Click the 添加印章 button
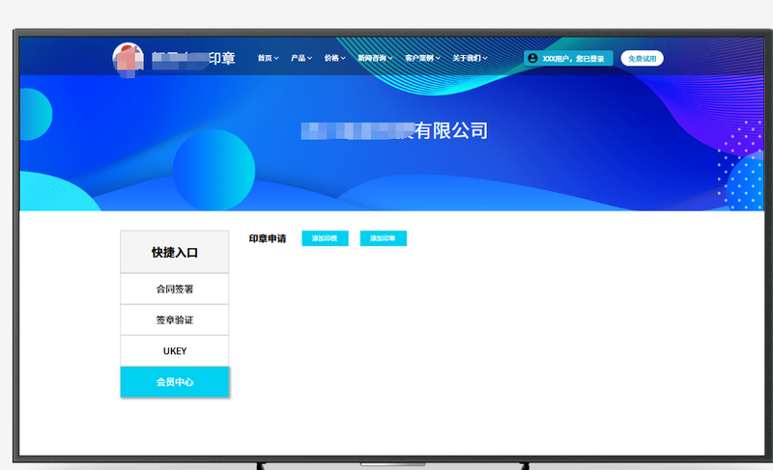 tap(383, 238)
